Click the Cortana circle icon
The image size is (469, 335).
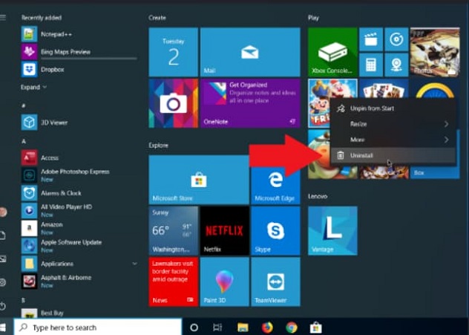(194, 328)
